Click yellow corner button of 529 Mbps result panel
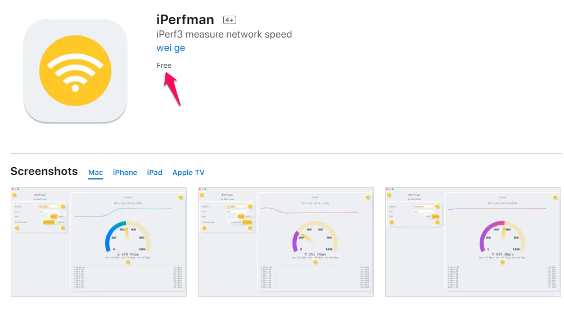Image resolution: width=564 pixels, height=309 pixels. pyautogui.click(x=555, y=197)
